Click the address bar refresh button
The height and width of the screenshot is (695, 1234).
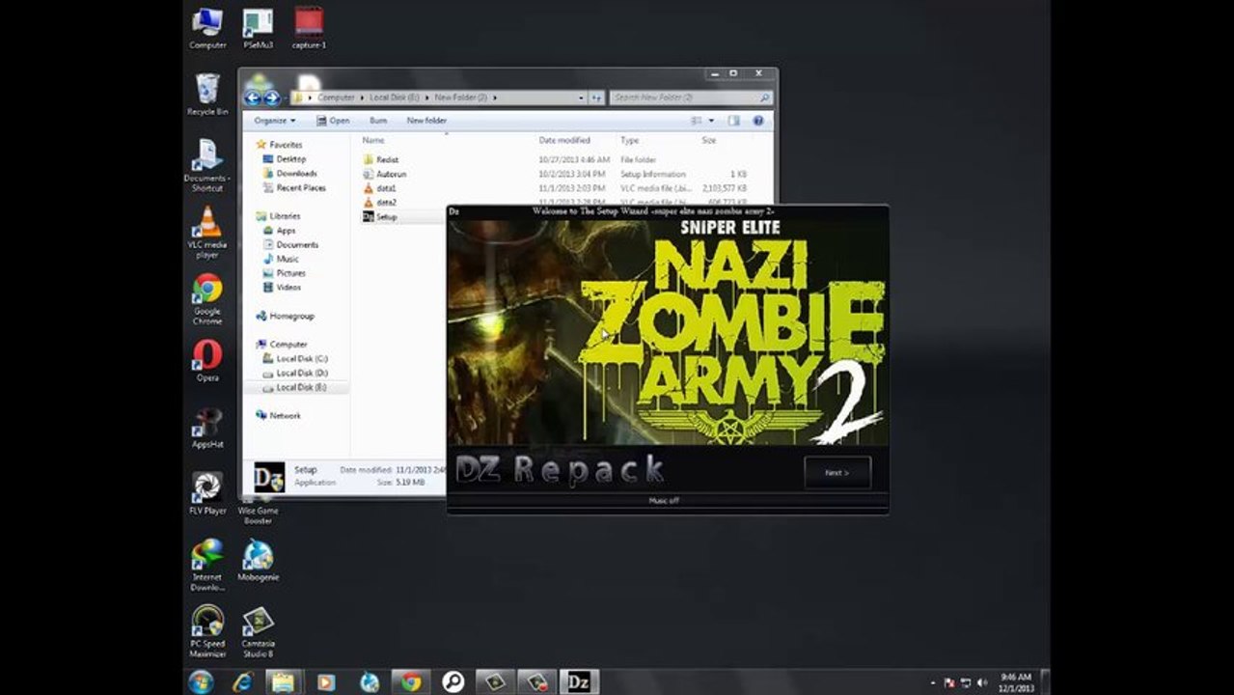[x=596, y=97]
